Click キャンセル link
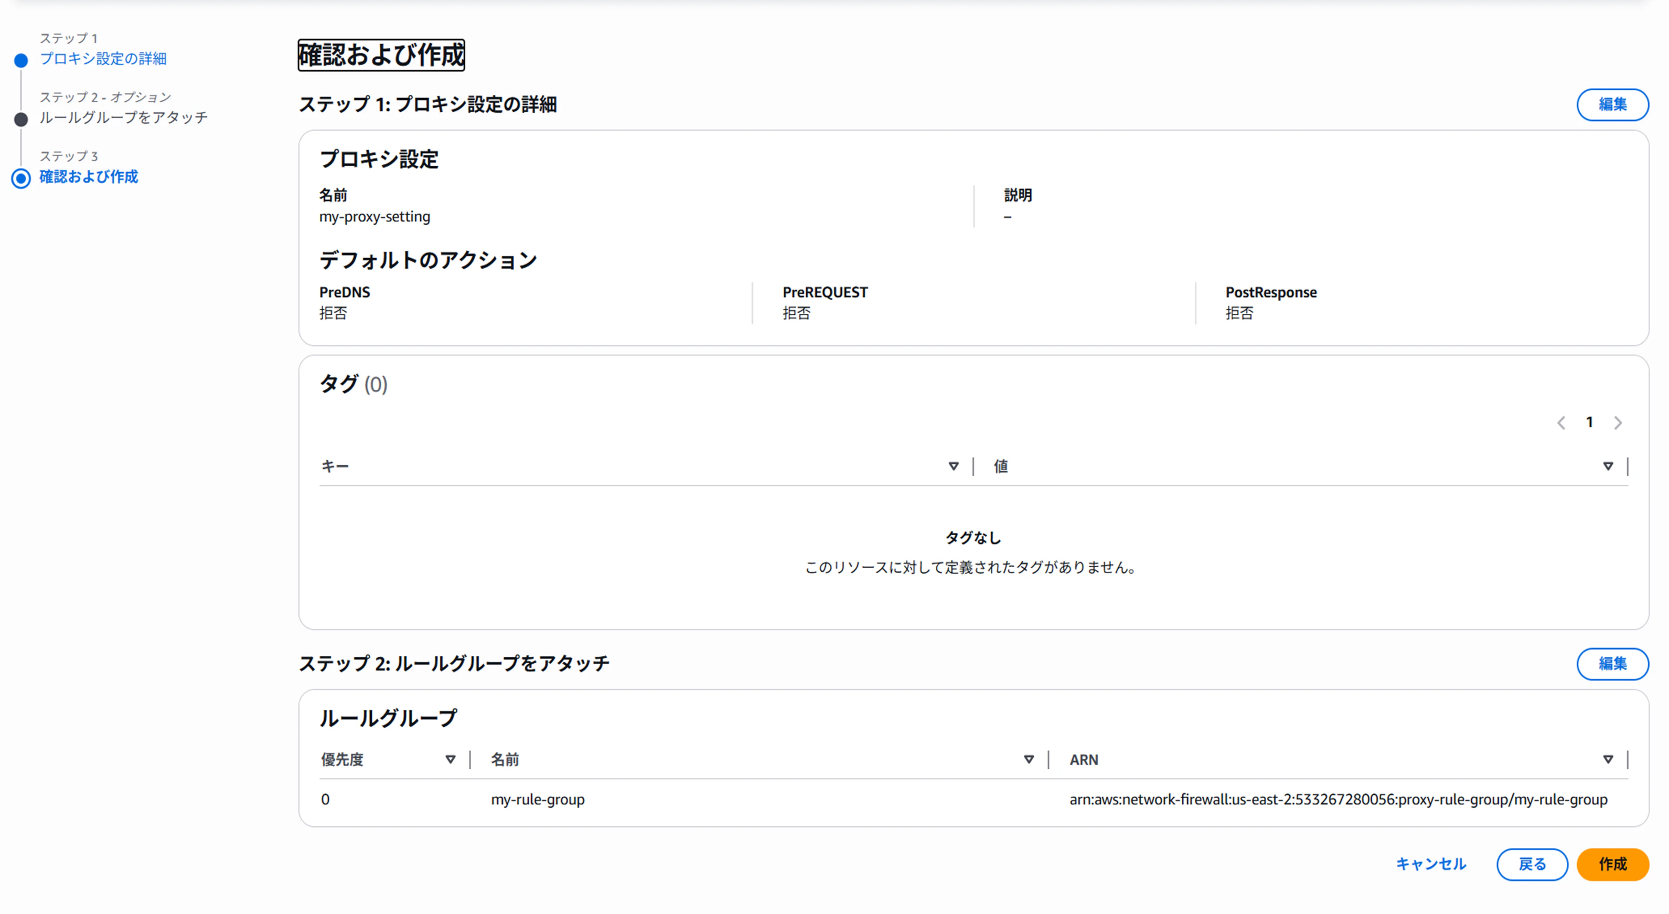 tap(1430, 864)
